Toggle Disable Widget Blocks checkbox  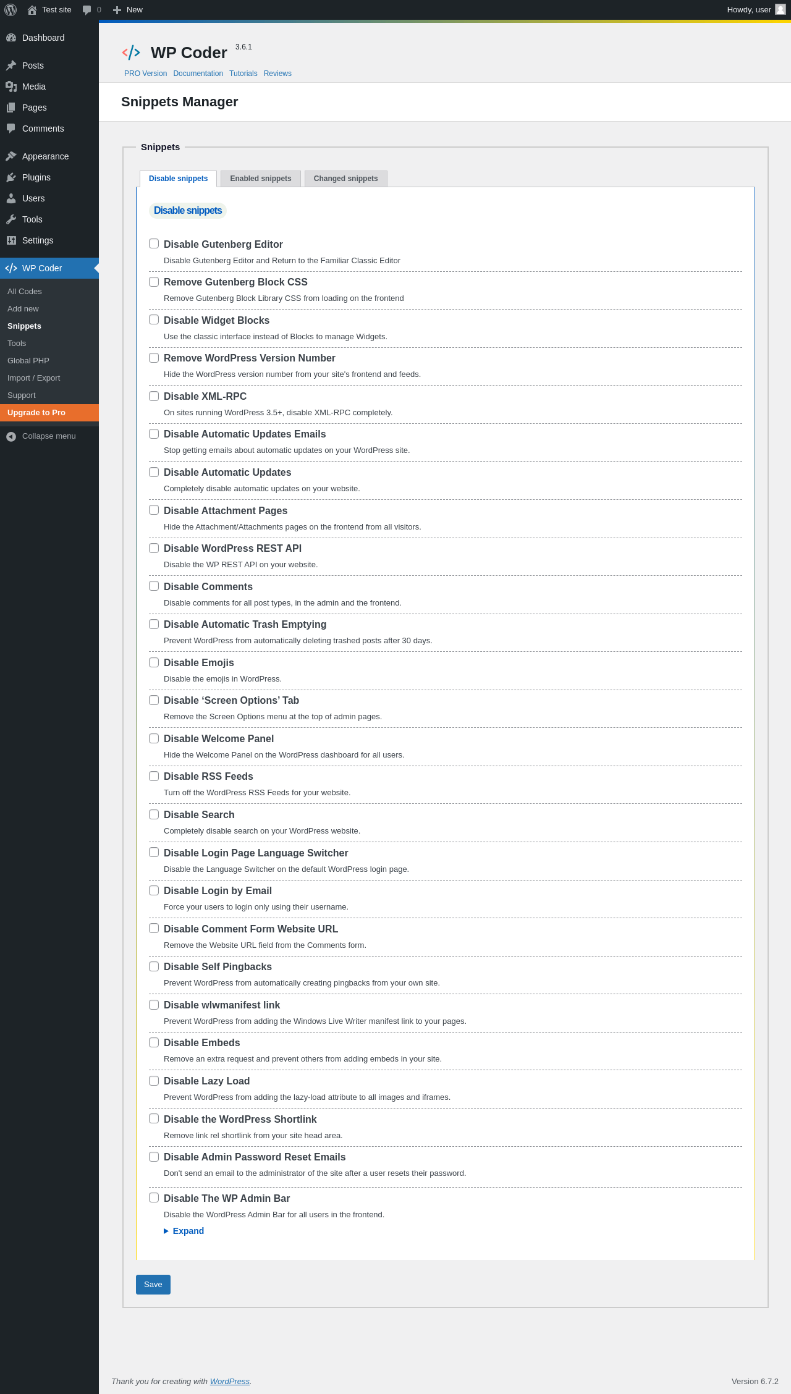click(x=154, y=319)
